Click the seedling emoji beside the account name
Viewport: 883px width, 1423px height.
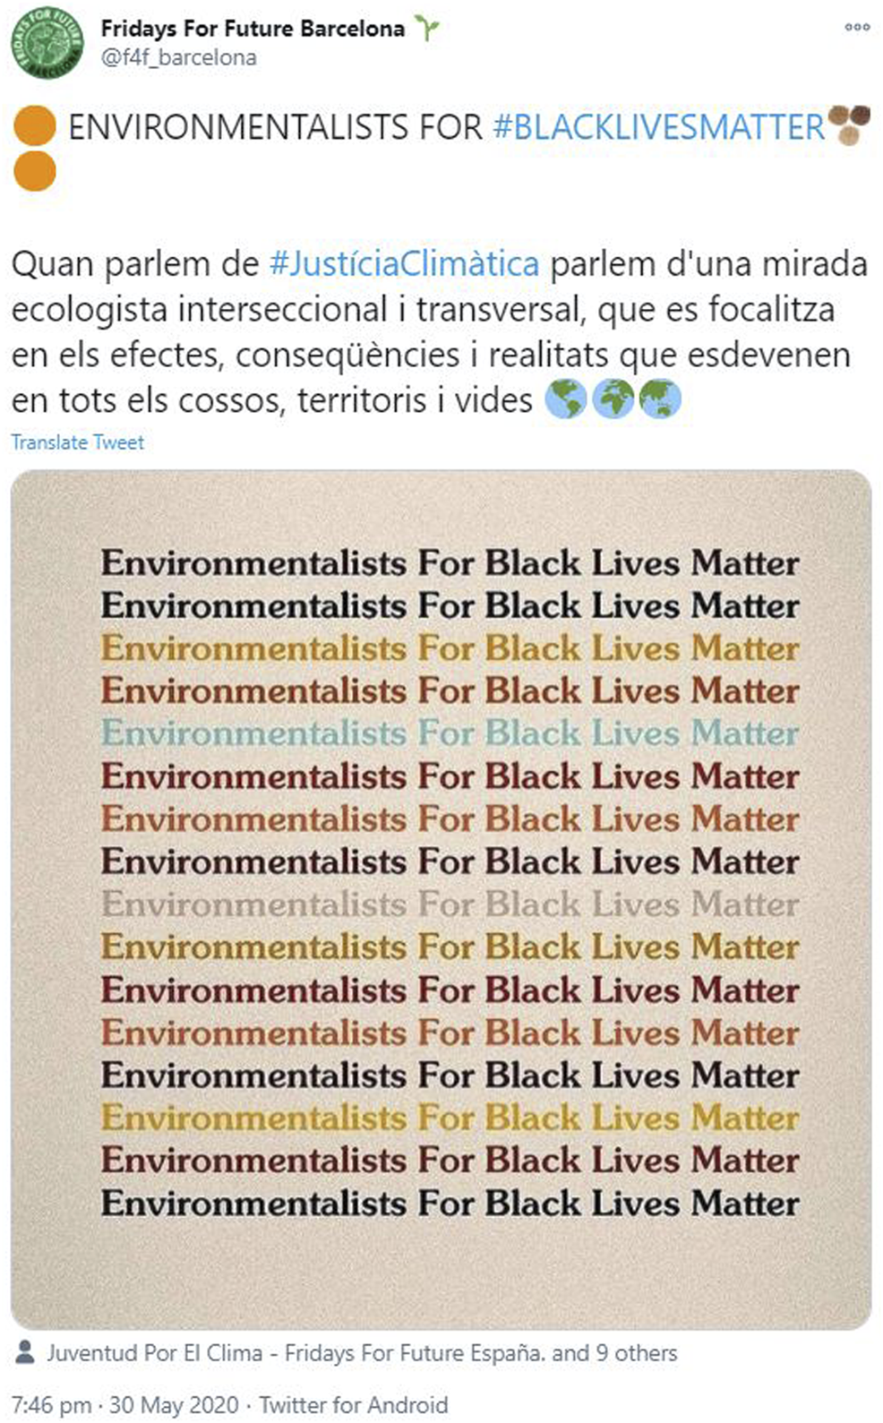(428, 29)
